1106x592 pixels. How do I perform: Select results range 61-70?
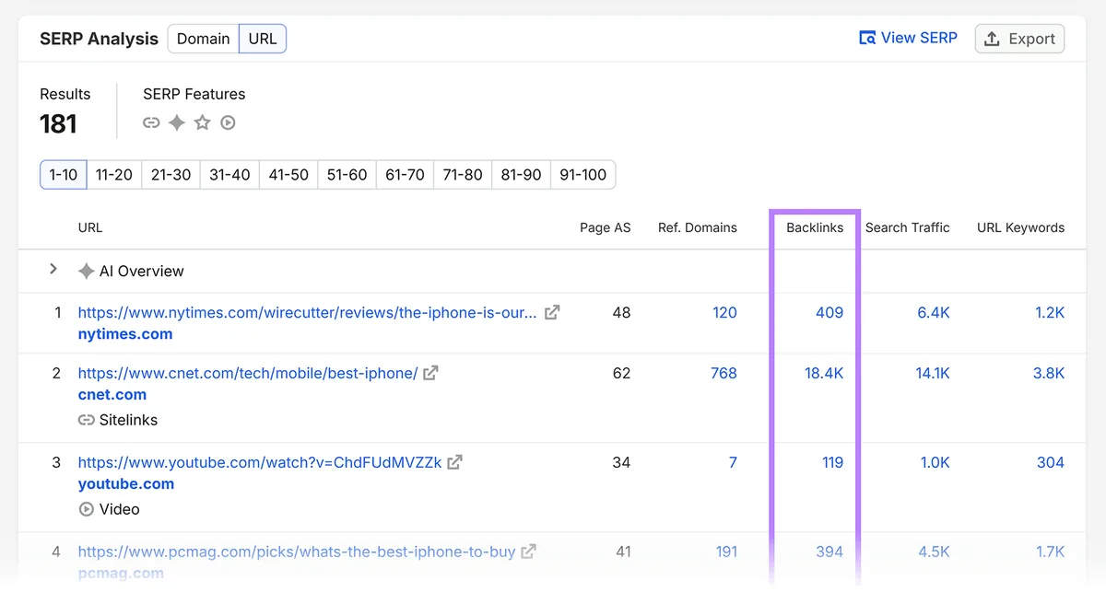point(406,174)
